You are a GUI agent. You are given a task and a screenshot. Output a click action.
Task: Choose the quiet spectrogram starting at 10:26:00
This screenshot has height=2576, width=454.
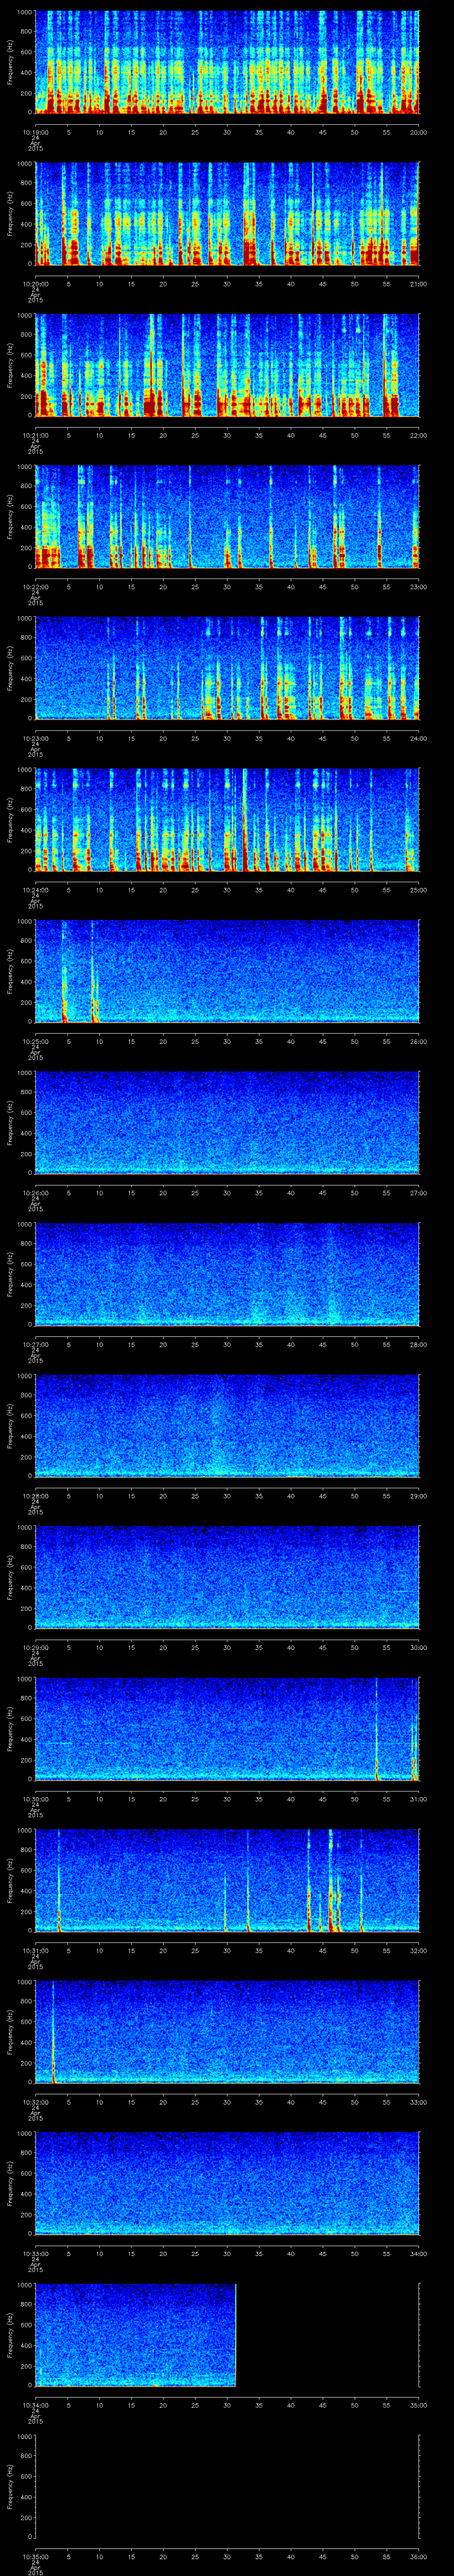point(227,1123)
